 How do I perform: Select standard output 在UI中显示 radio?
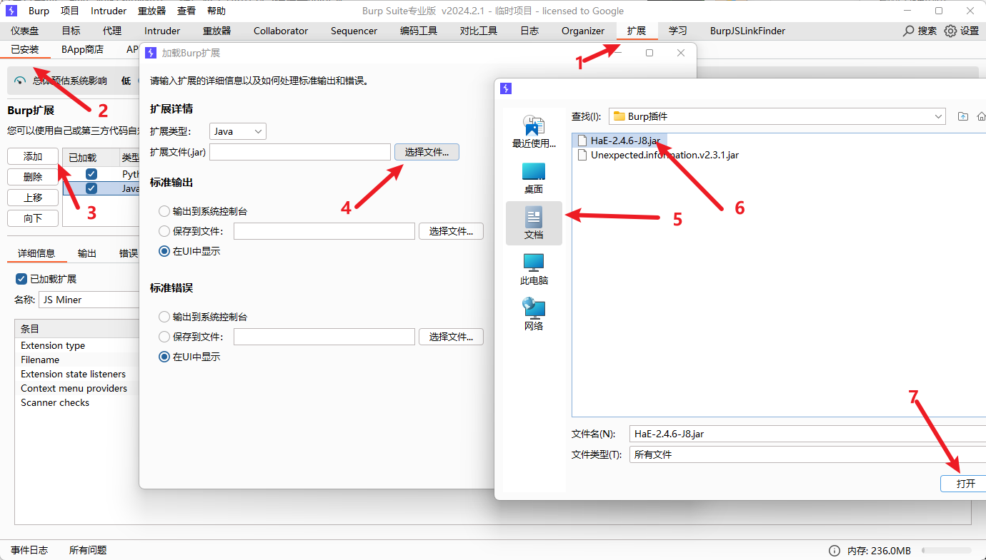(164, 251)
